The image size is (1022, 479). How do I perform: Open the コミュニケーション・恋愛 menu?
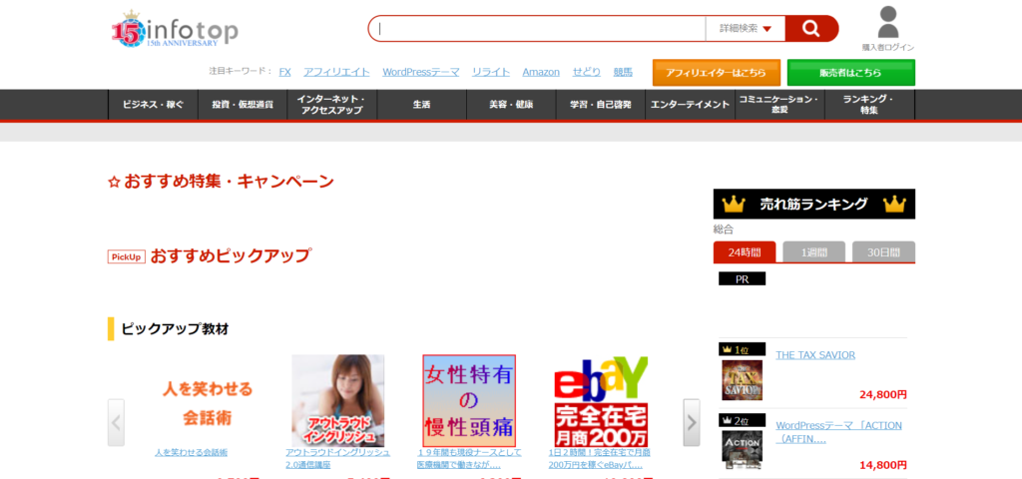[x=779, y=104]
